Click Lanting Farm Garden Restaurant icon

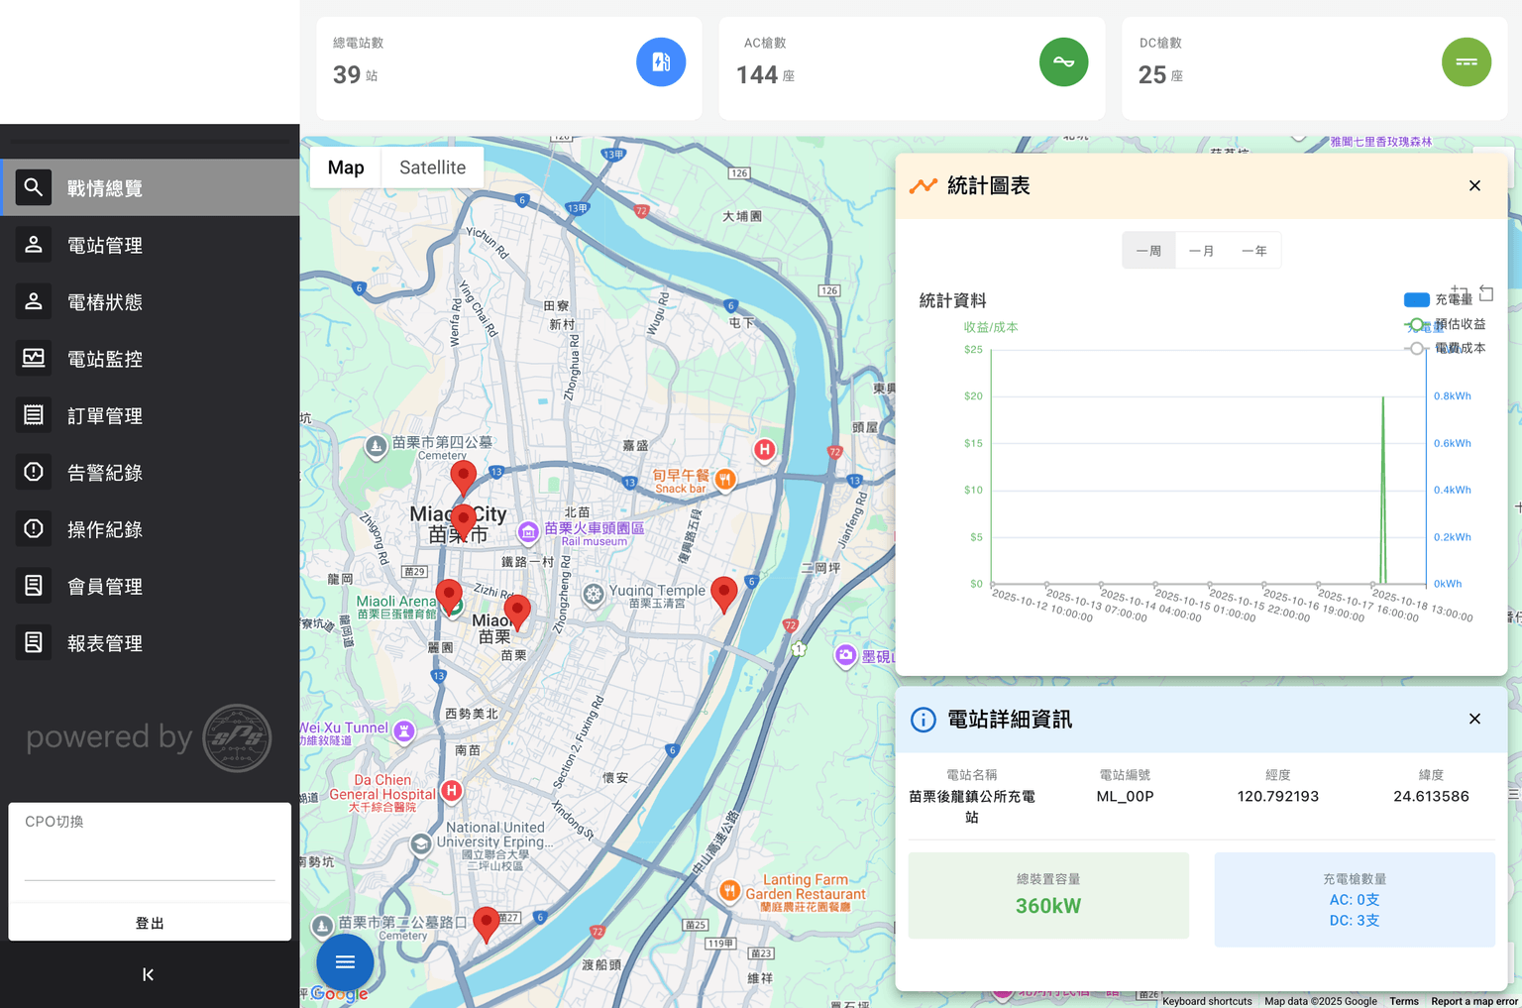(729, 891)
